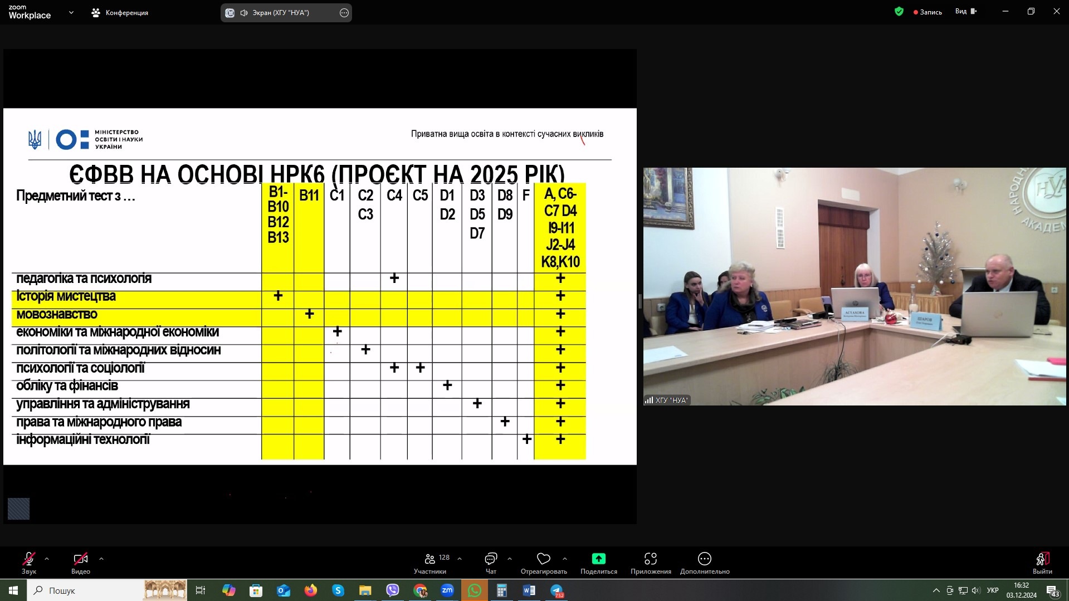Click the row label педагогіка та психологія
The image size is (1069, 601).
[x=84, y=278]
